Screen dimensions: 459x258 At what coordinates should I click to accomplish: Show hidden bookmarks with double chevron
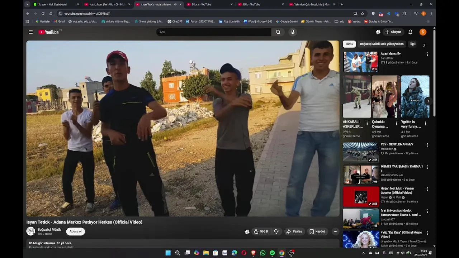click(x=428, y=21)
